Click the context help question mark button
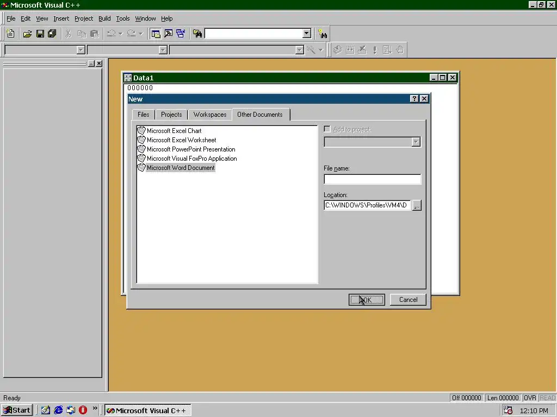The width and height of the screenshot is (557, 417). pos(414,99)
